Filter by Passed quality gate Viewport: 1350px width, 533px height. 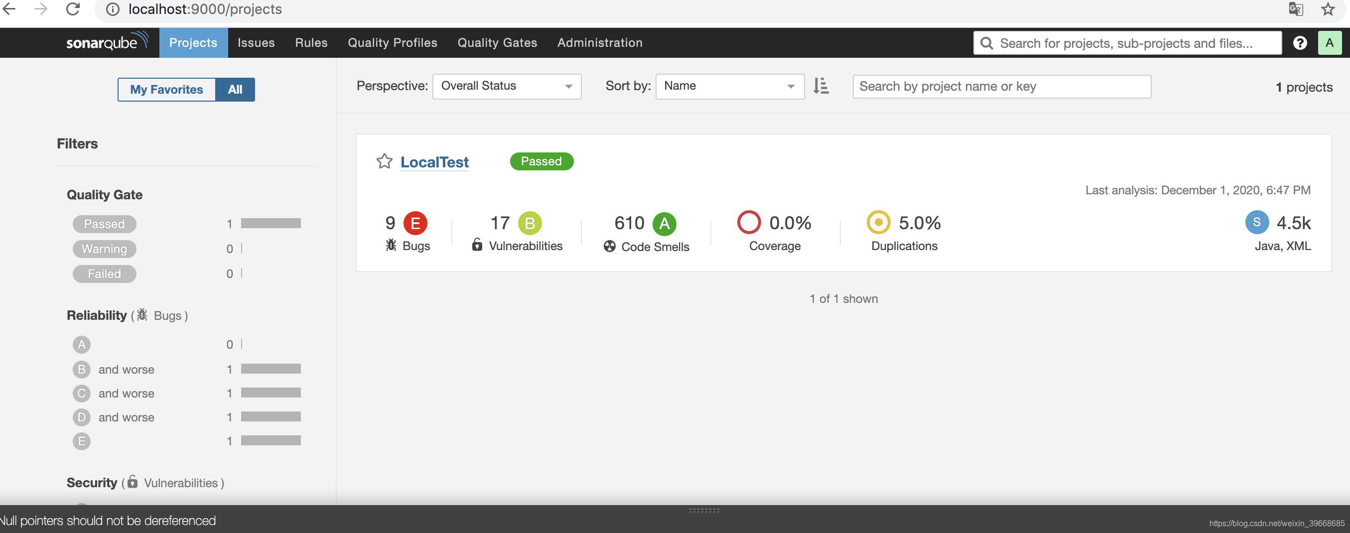[104, 224]
